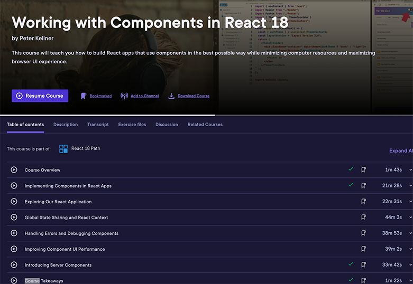413x284 pixels.
Task: Click the Resume Course button
Action: (x=40, y=96)
